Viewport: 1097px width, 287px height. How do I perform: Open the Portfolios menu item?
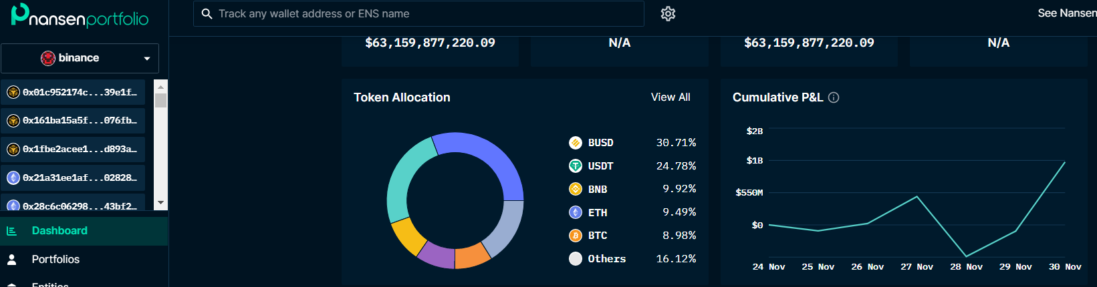pyautogui.click(x=55, y=260)
